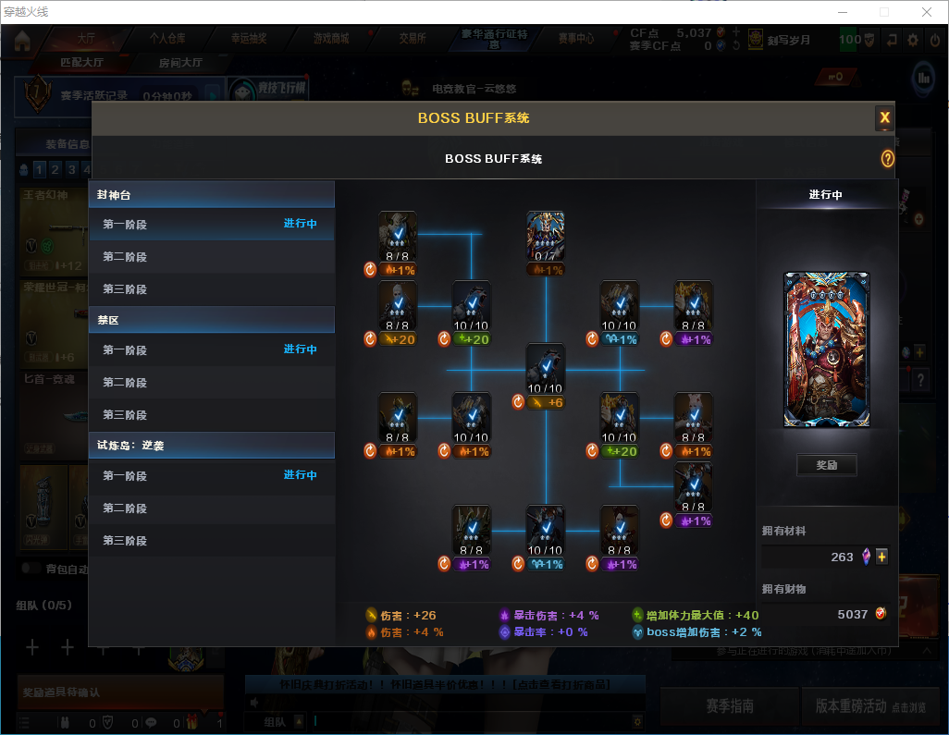Click the reset icon beside bottom 10/10 boss-damage node
Screen dimensions: 949x735
coord(517,564)
